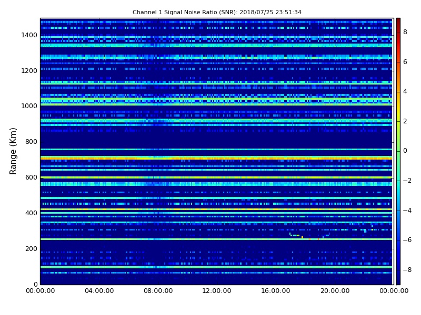Click the red echo spot near 19:00 at 250 km
Screen dimensions: 421x315
coord(318,239)
